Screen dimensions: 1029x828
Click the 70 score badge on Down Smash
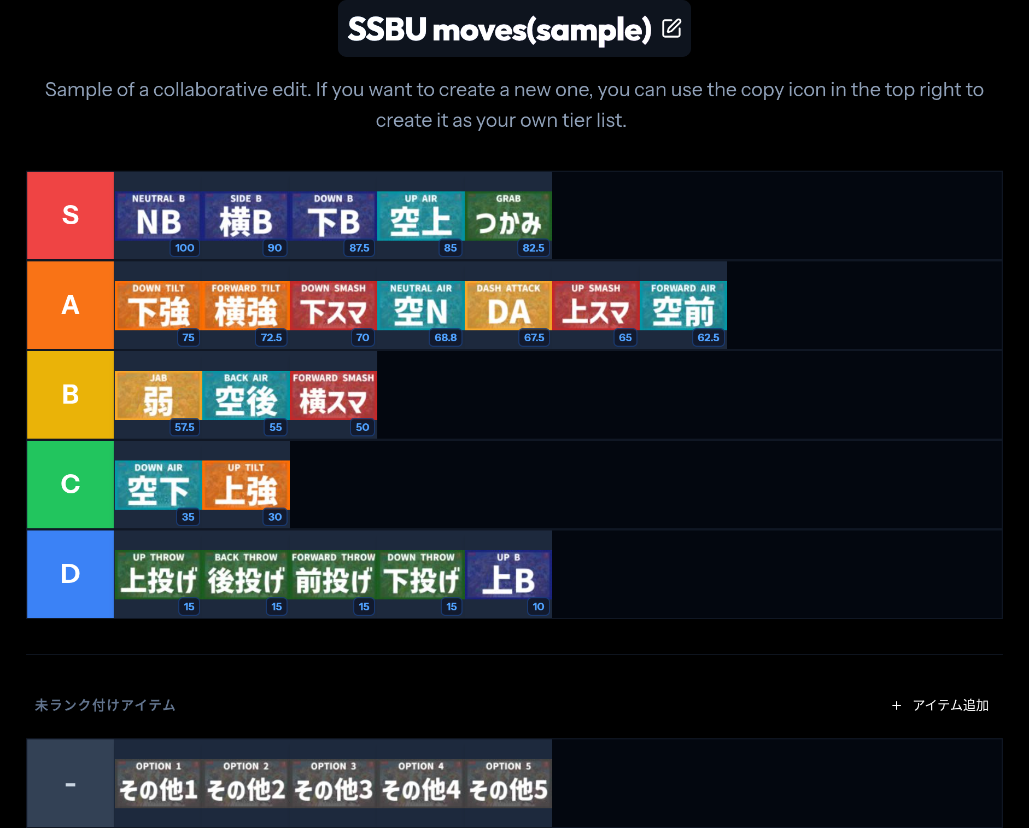click(363, 337)
